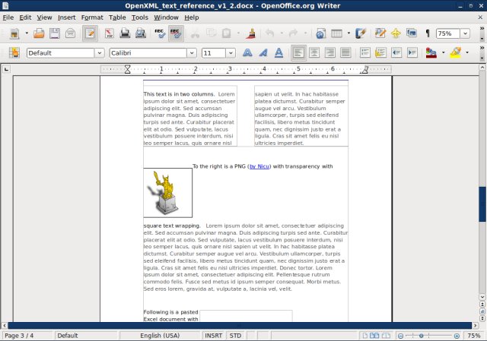This screenshot has height=341, width=487.
Task: Open the Navigator star icon
Action: [x=396, y=33]
